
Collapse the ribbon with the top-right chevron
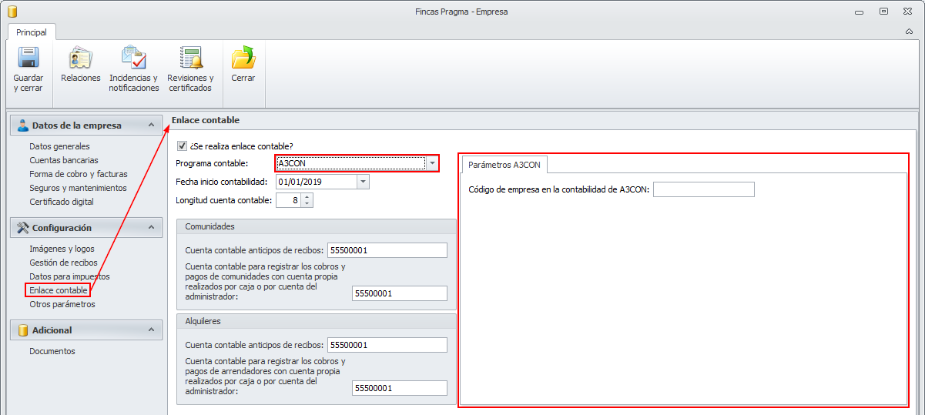[909, 32]
